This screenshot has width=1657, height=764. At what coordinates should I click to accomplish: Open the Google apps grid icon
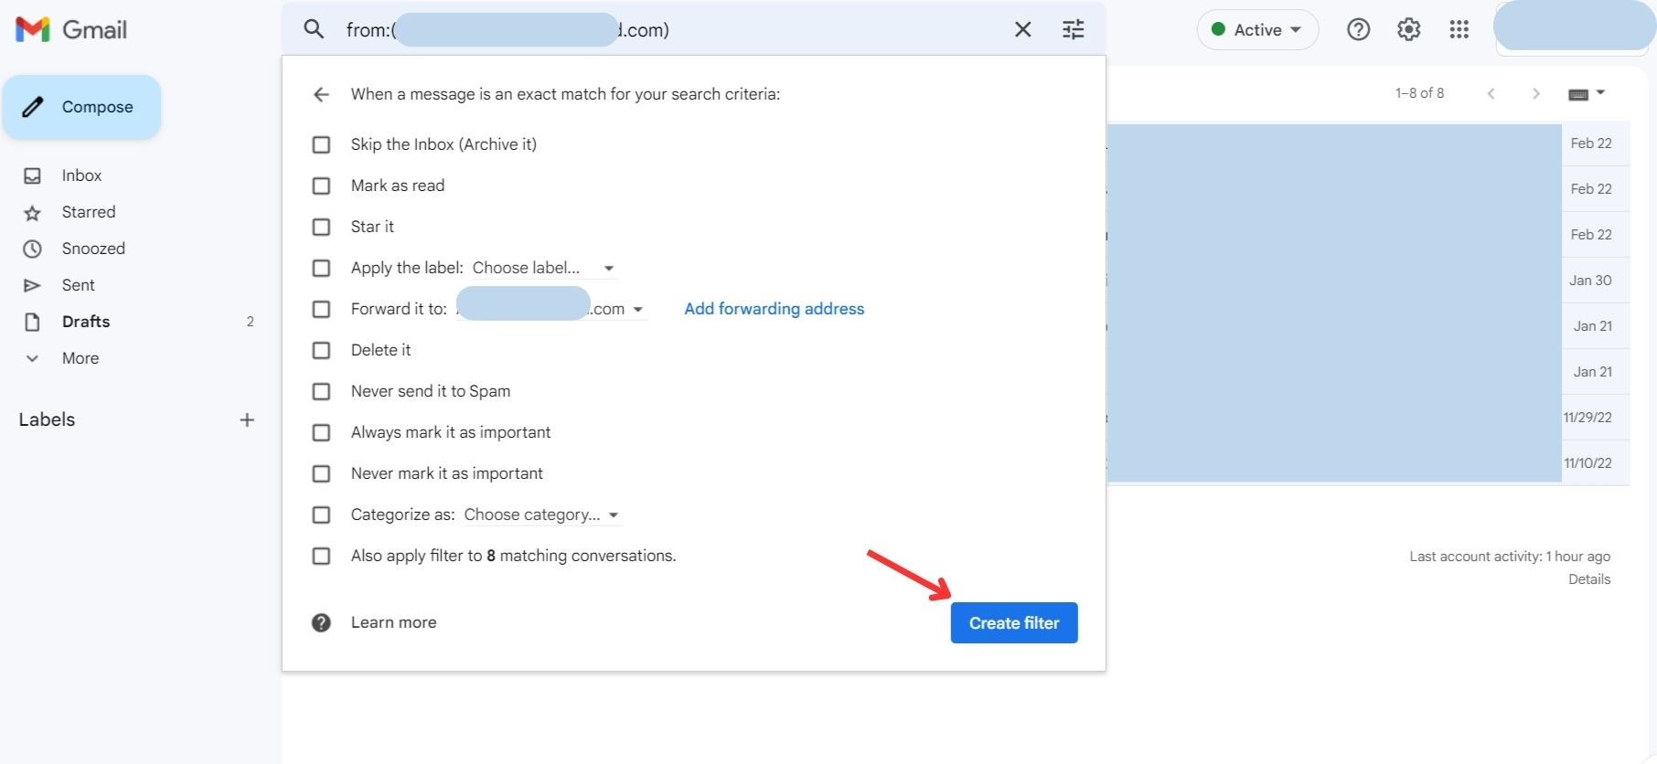(1459, 29)
